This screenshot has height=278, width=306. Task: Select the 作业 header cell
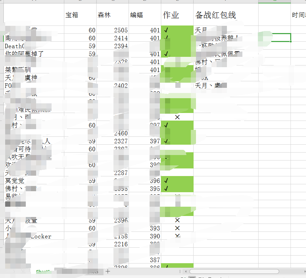(177, 15)
